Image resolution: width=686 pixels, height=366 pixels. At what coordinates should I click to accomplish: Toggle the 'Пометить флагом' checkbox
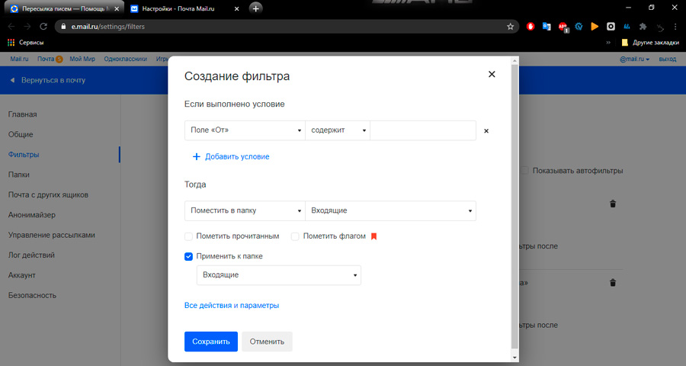pos(295,236)
